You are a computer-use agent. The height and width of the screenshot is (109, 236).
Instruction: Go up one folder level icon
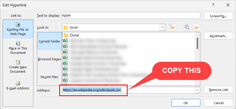[x=173, y=27]
